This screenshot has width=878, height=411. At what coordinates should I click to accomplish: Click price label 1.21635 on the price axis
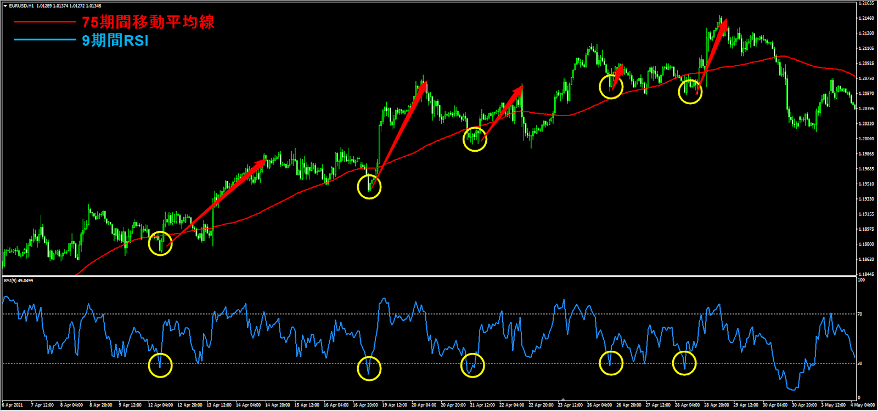866,3
